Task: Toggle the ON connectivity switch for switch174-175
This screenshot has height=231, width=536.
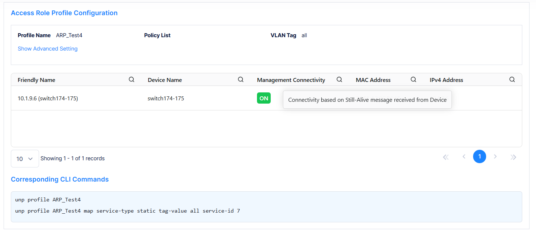Action: click(x=263, y=98)
